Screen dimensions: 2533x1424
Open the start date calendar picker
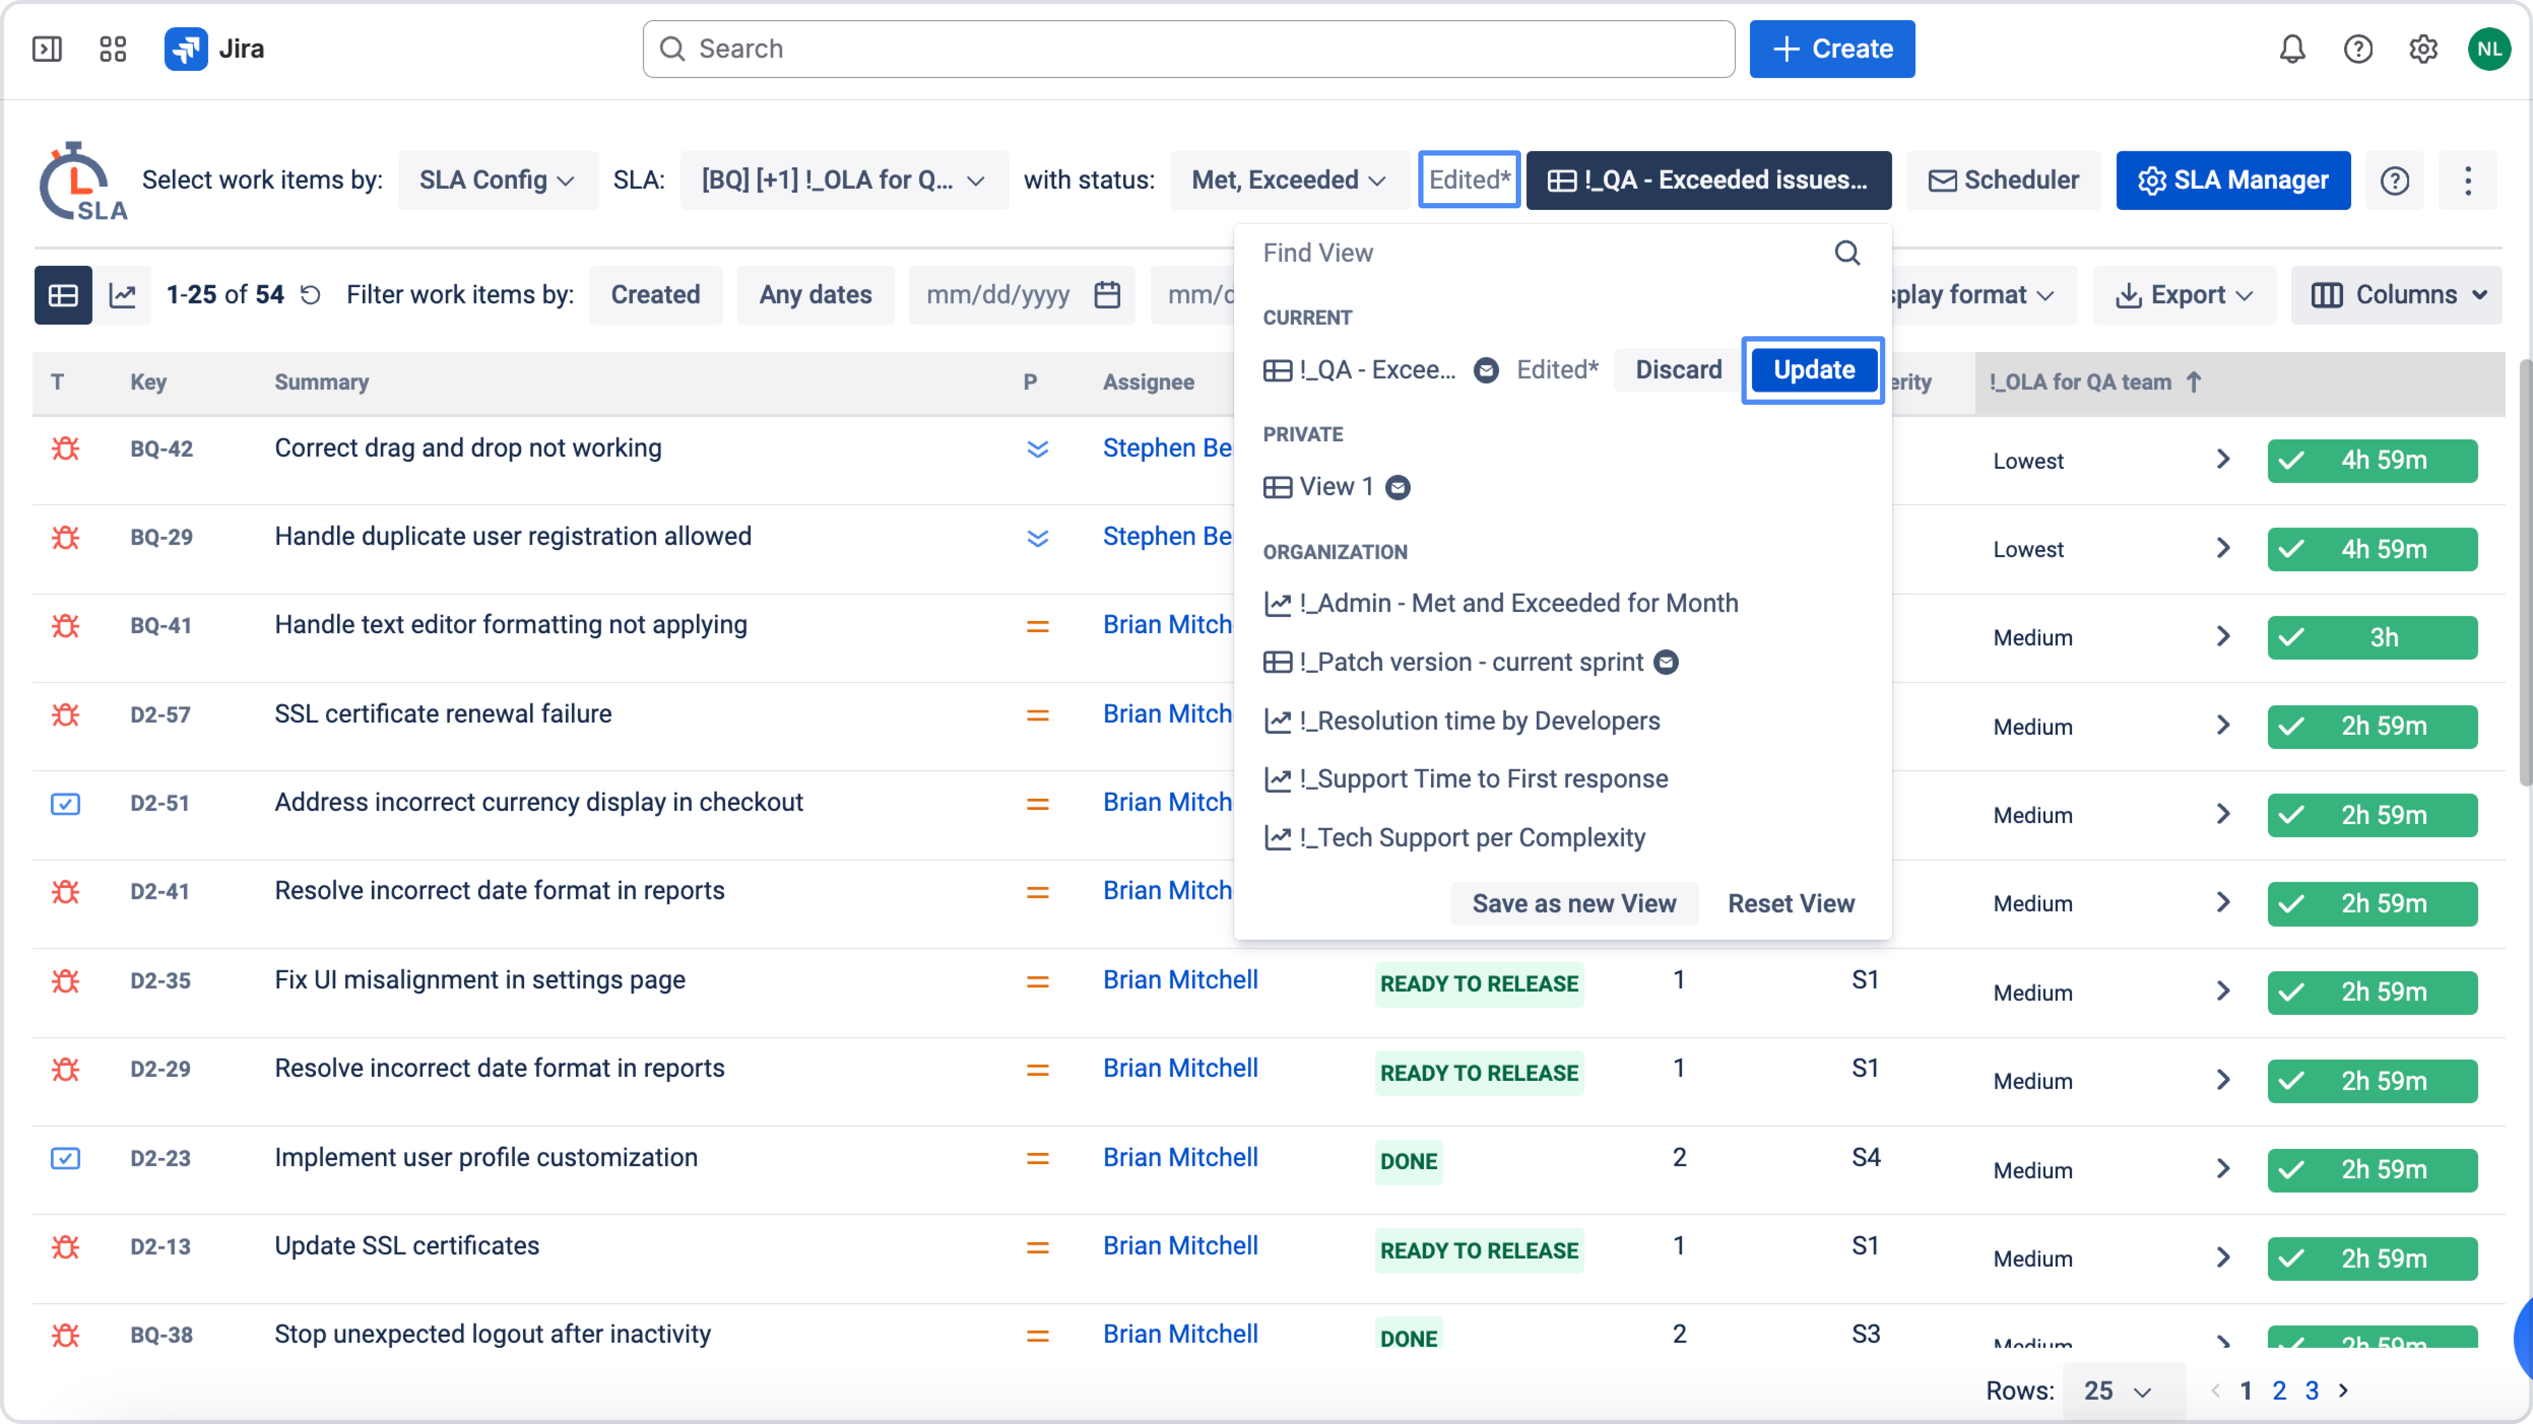tap(1107, 295)
